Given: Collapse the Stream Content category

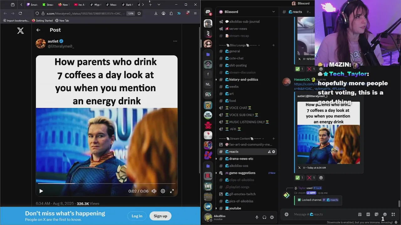Looking at the screenshot, I should click(241, 139).
